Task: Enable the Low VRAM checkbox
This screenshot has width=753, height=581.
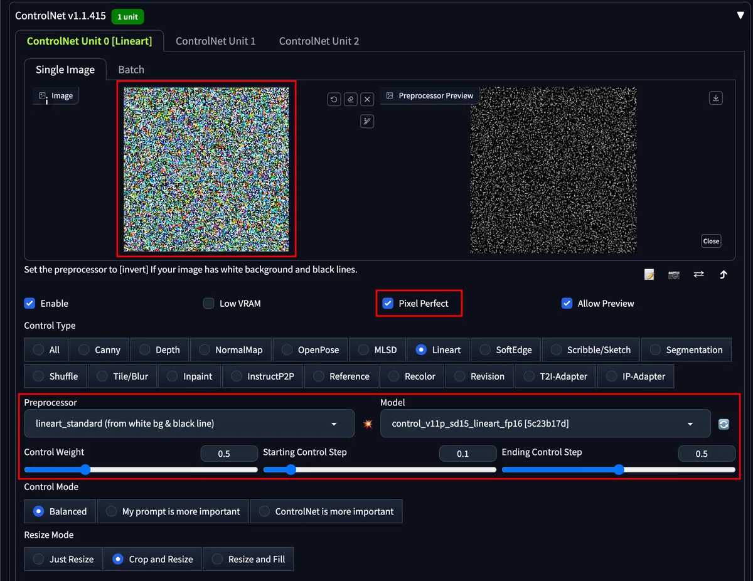Action: [x=209, y=303]
